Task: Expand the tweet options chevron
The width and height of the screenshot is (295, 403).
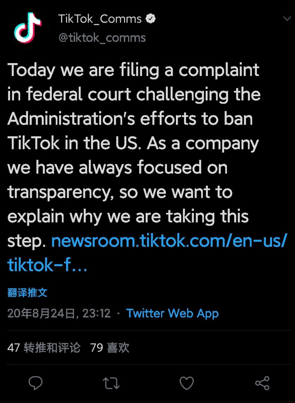Action: coord(287,18)
